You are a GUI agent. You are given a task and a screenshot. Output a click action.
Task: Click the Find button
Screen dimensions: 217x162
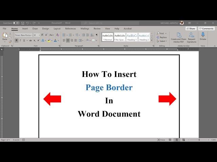pyautogui.click(x=161, y=33)
